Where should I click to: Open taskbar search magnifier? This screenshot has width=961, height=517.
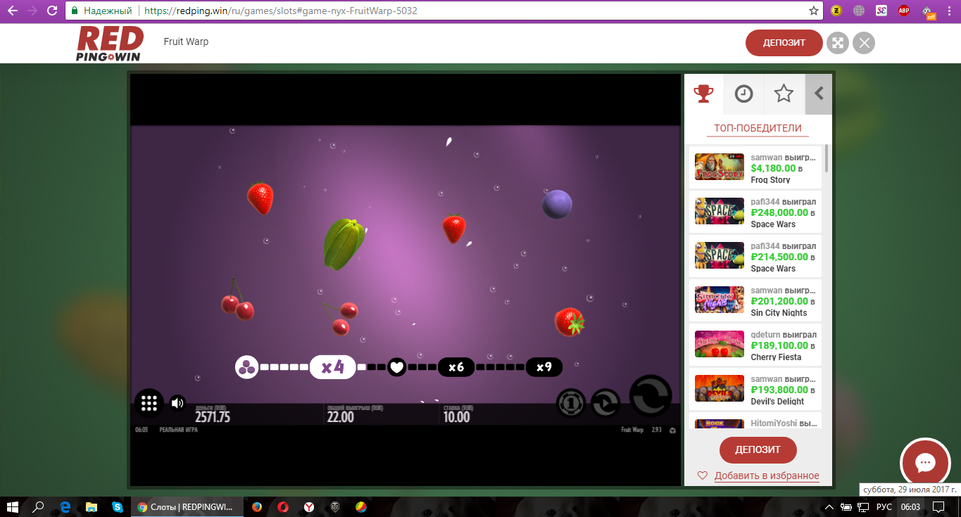click(x=39, y=506)
